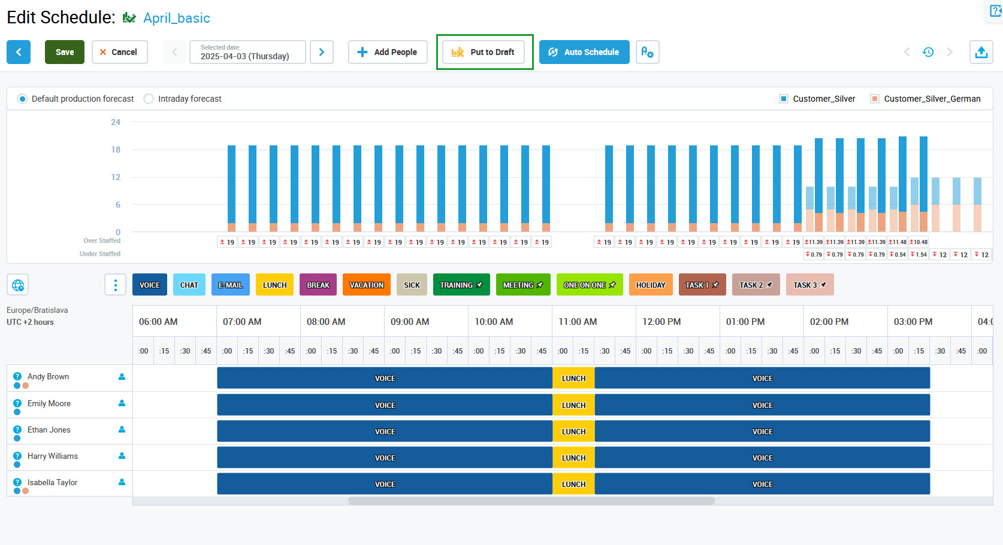Select the LUNCH activity type
1003x545 pixels.
point(274,285)
